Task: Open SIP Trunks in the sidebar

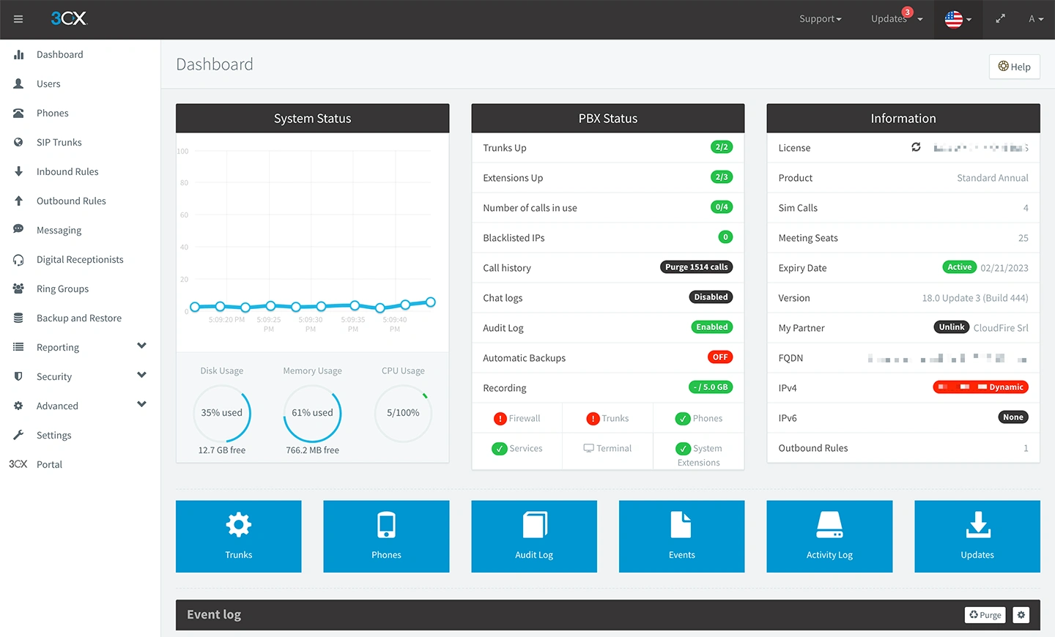Action: pos(59,142)
